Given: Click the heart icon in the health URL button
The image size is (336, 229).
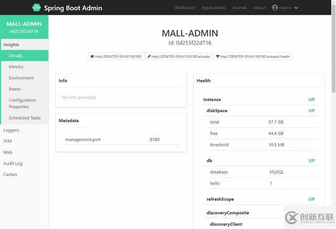Looking at the screenshot, I should point(218,57).
